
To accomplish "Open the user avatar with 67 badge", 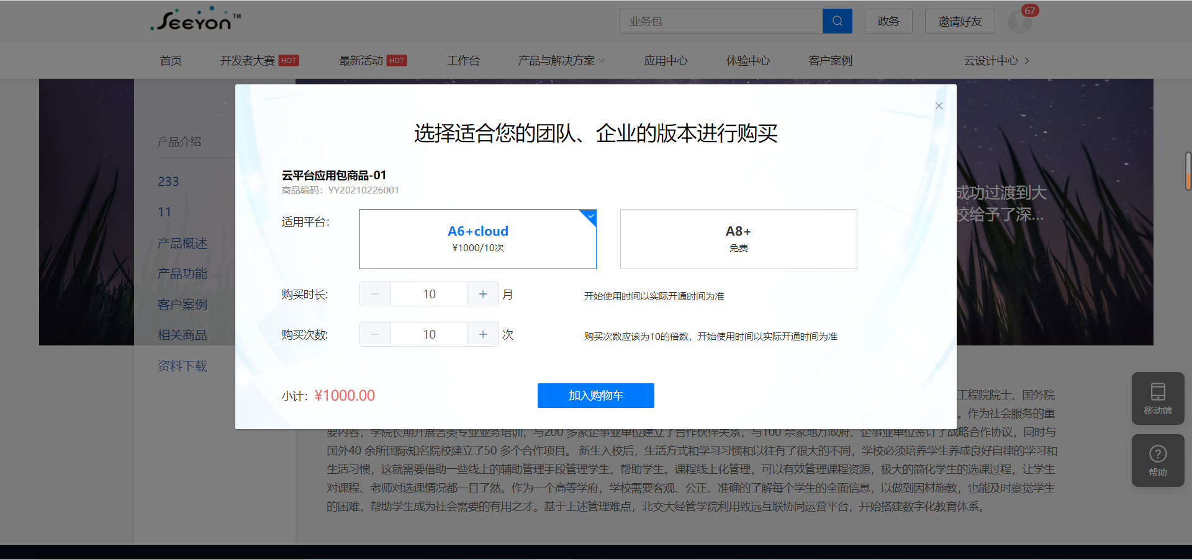I will pos(1019,22).
